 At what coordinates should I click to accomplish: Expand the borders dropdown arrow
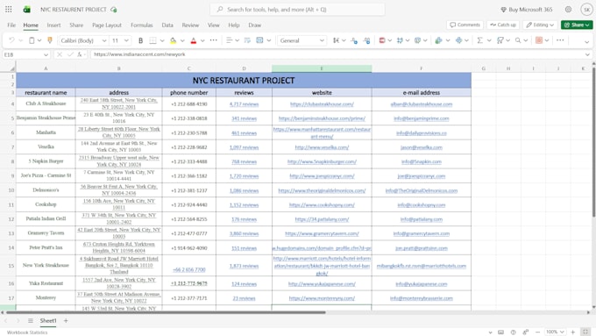pos(162,40)
